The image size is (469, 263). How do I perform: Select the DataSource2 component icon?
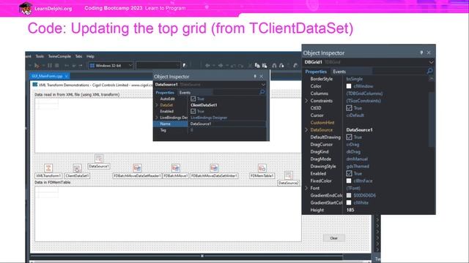288,175
